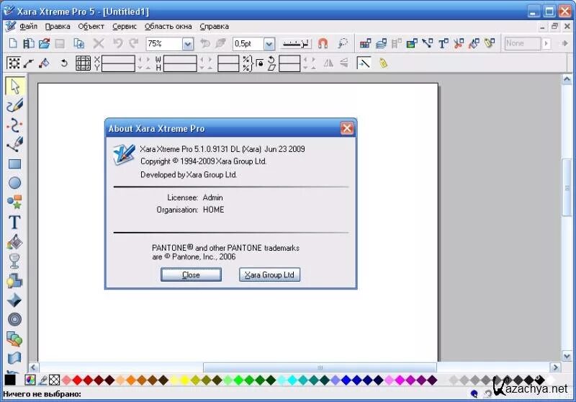This screenshot has height=402, width=576.
Task: Open the Файл menu
Action: click(x=28, y=27)
